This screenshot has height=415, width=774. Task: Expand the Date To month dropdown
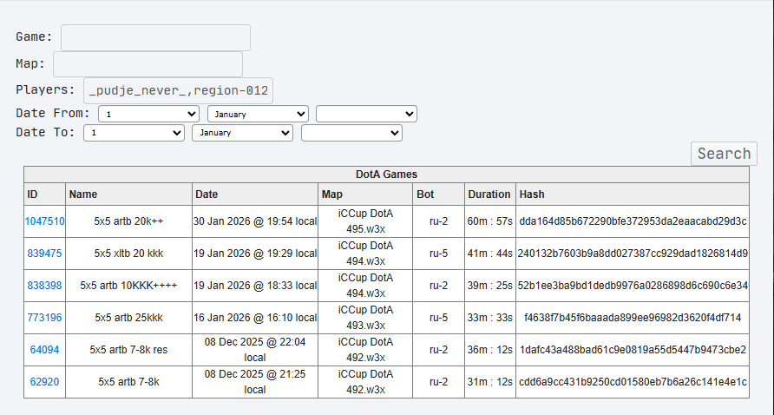pyautogui.click(x=242, y=133)
